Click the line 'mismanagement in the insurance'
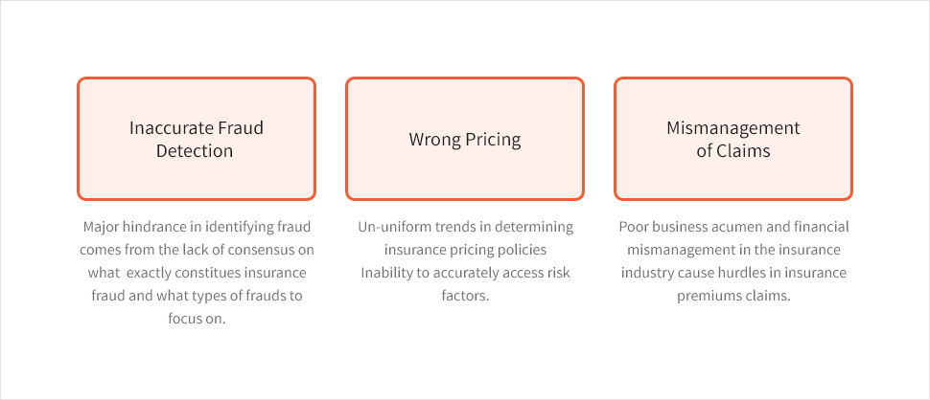 coord(733,250)
